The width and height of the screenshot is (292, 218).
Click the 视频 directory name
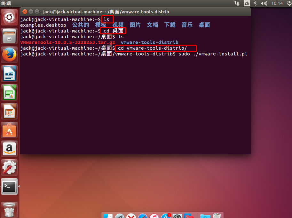pyautogui.click(x=118, y=25)
